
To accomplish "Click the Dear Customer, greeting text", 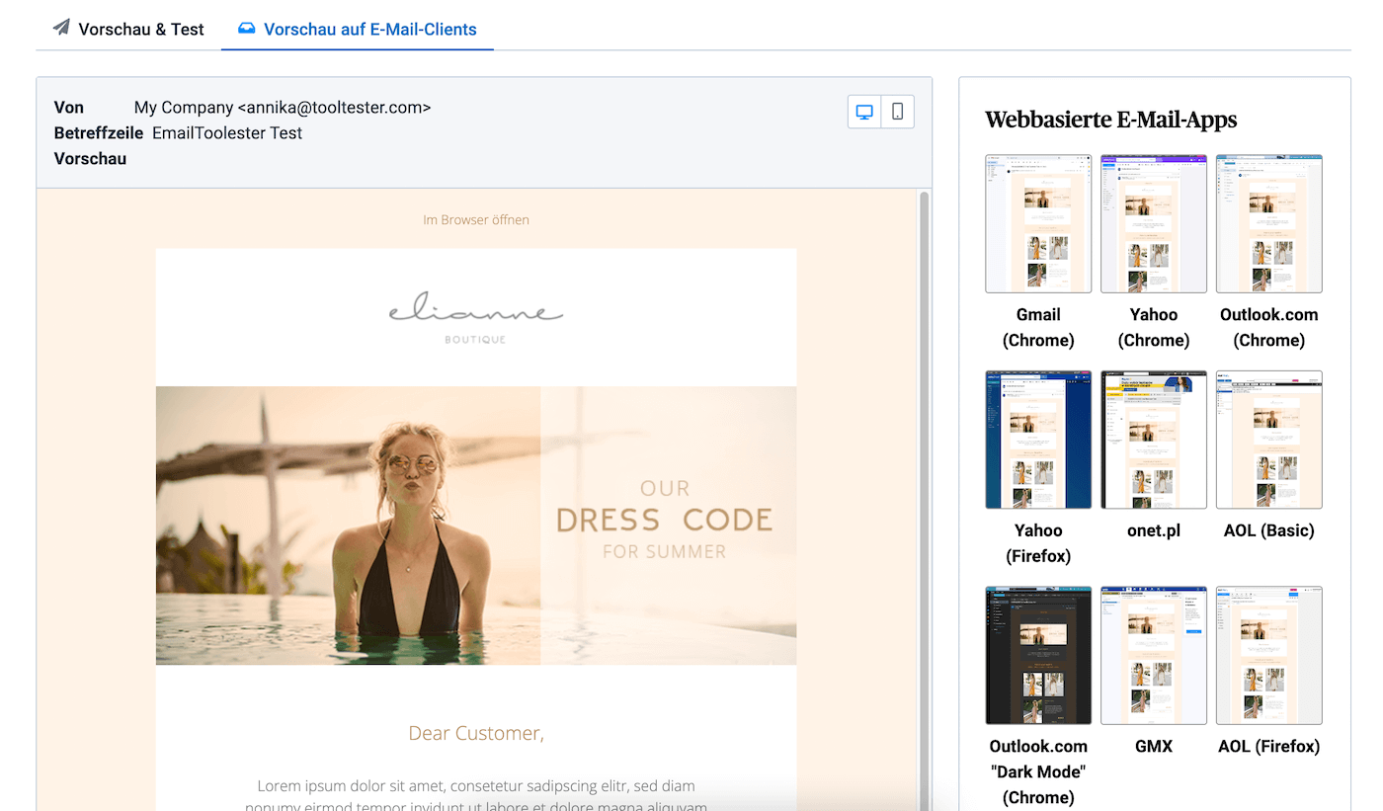I will pyautogui.click(x=476, y=733).
